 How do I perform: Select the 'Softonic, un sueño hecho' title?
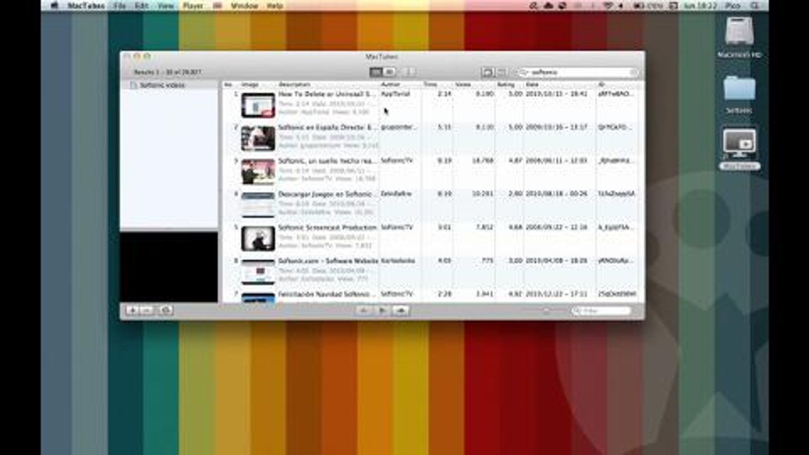click(327, 161)
